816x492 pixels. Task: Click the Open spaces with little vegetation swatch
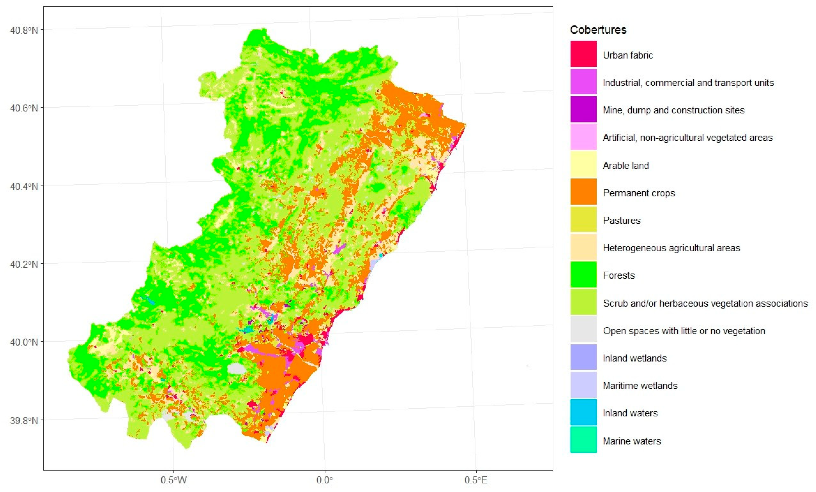(583, 330)
